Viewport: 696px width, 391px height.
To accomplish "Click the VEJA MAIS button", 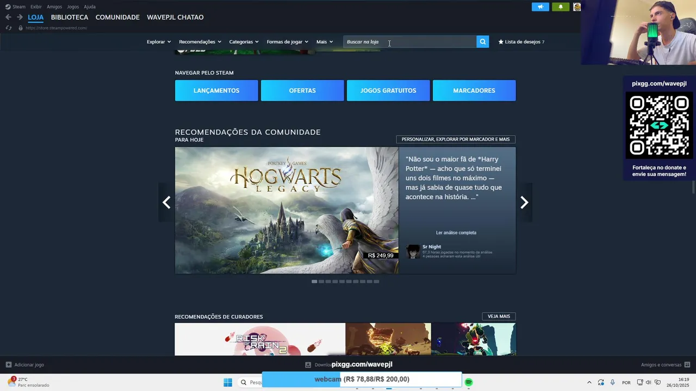I will coord(499,316).
